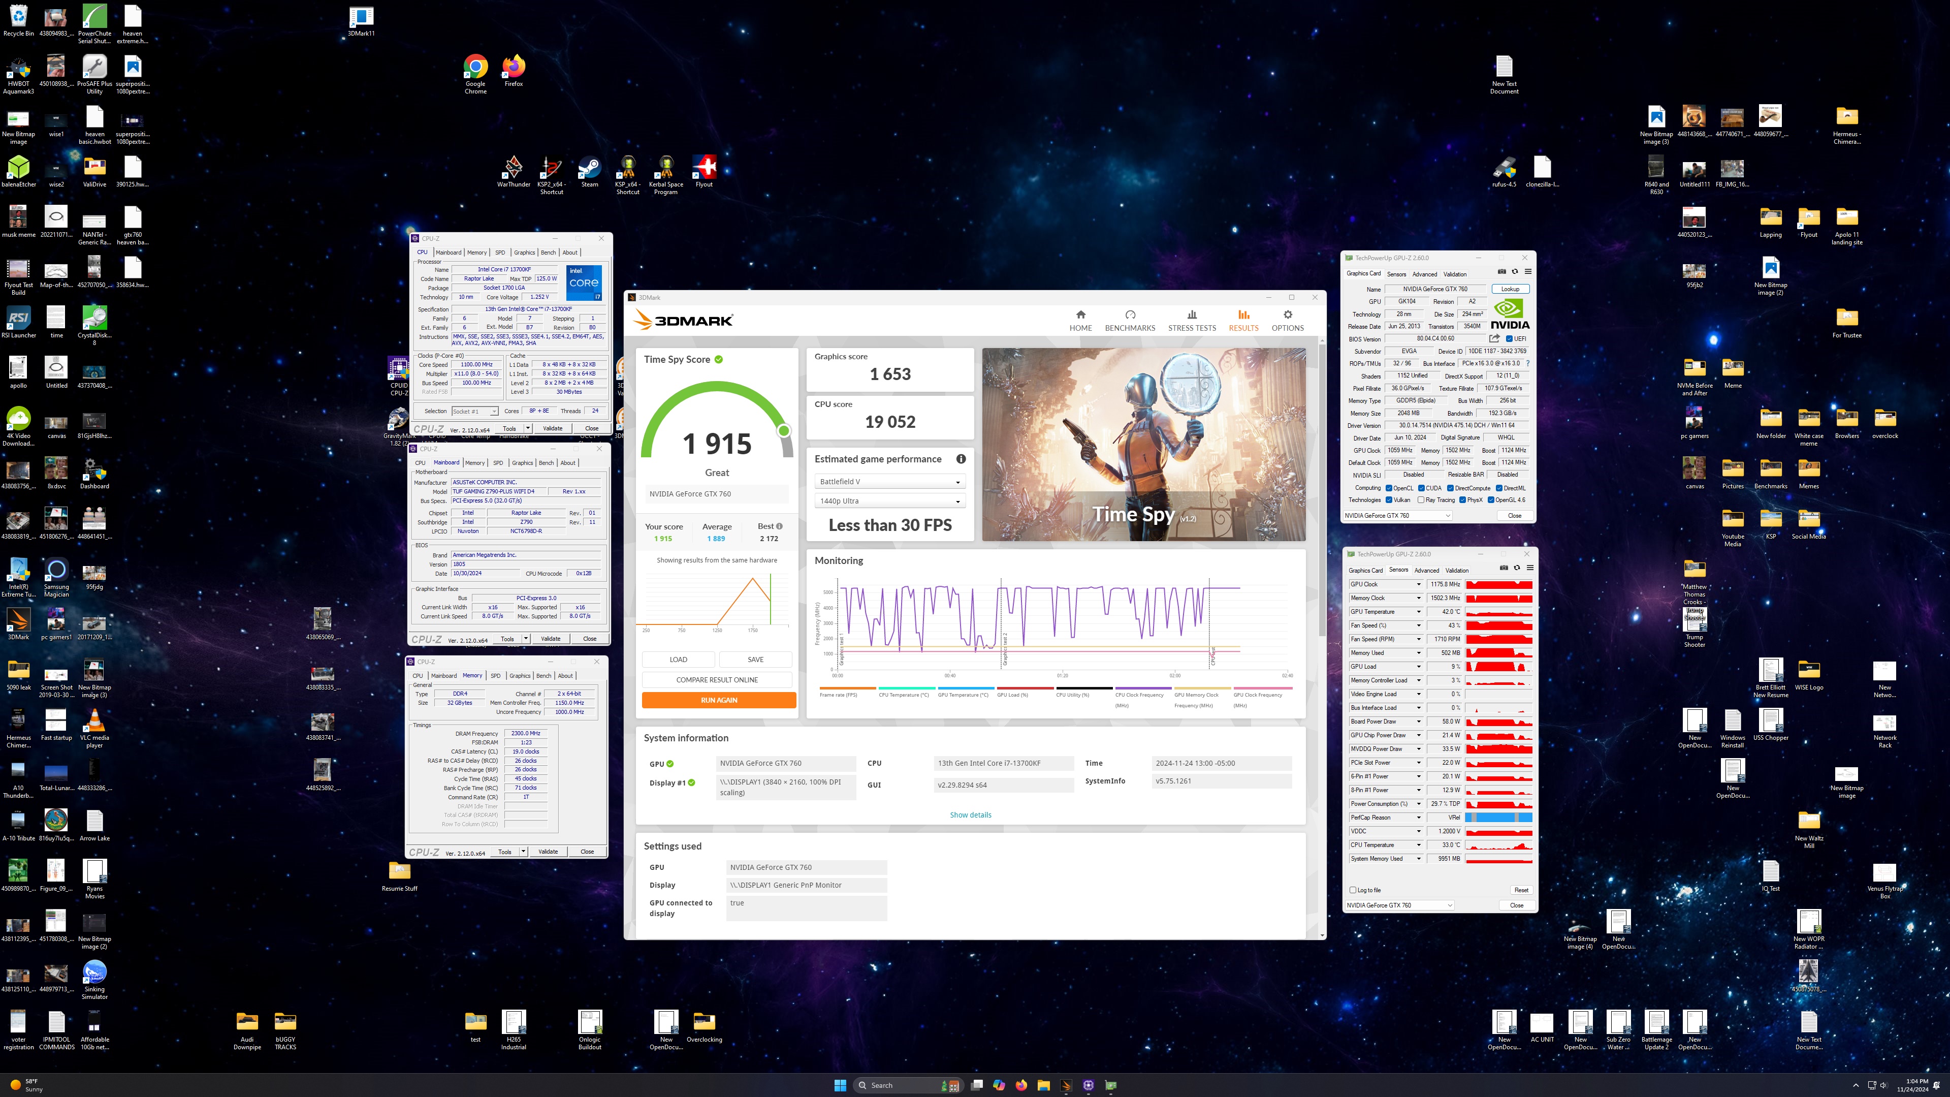
Task: Toggle the PhysX checkbox
Action: tap(1462, 499)
